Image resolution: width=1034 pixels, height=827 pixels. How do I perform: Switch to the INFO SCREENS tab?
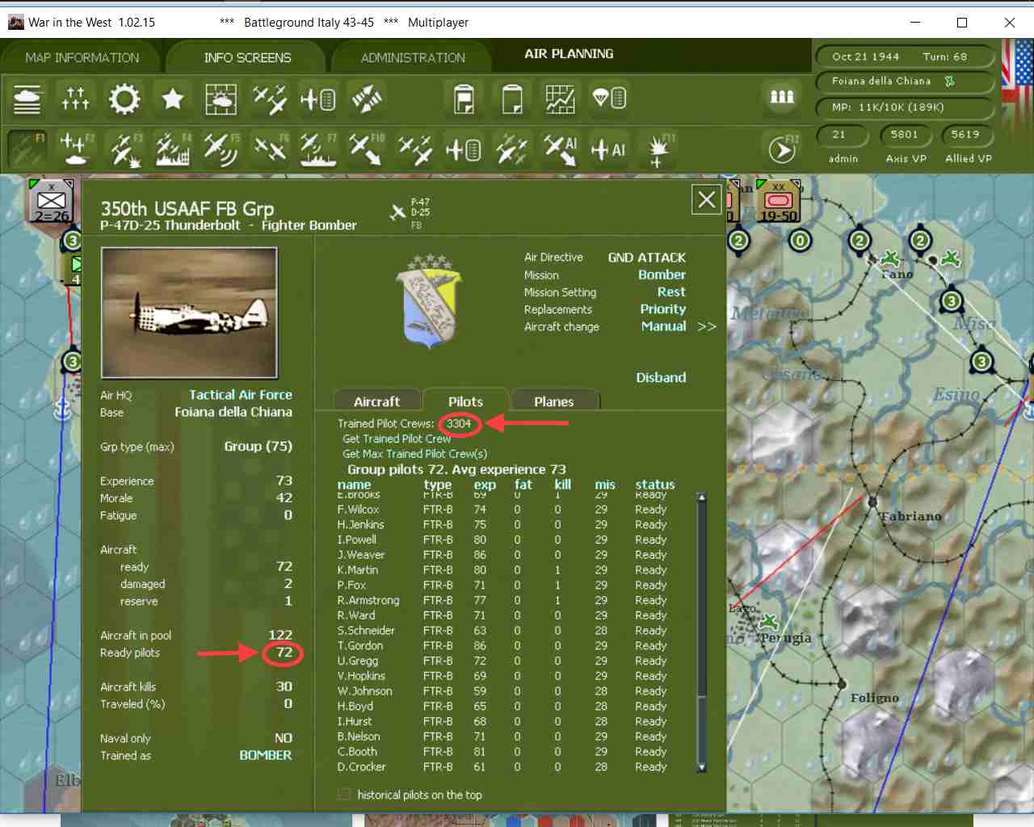pos(247,58)
